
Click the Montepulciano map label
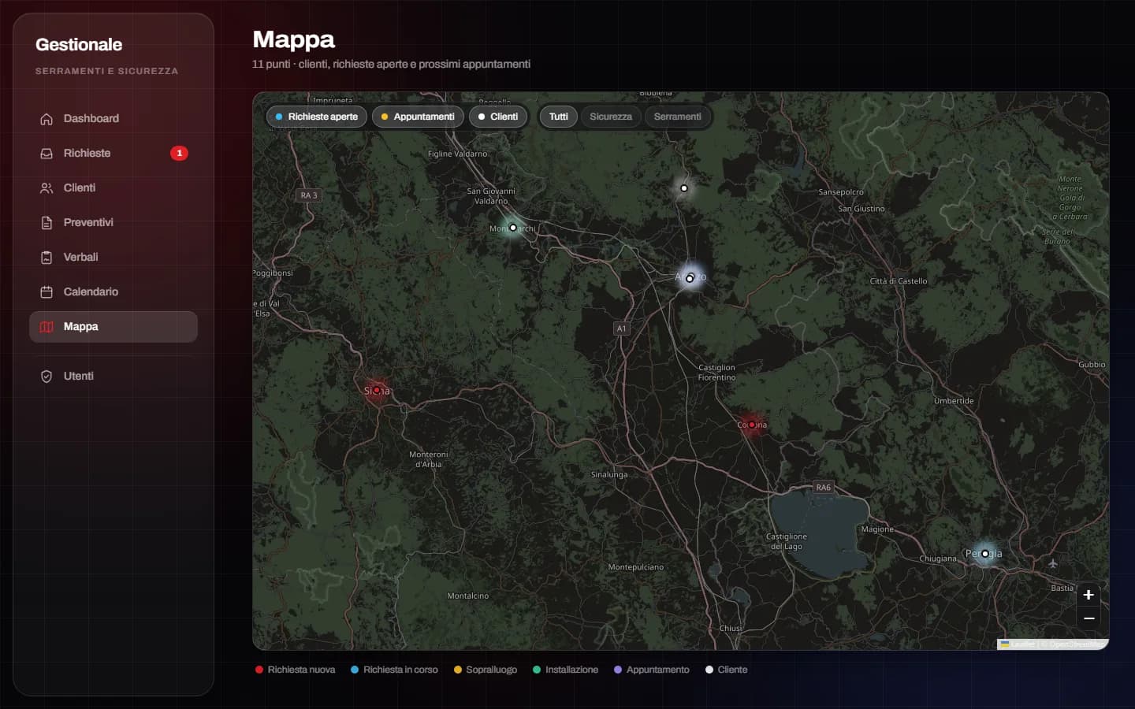(x=636, y=567)
